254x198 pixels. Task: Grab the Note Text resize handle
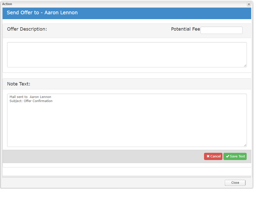pyautogui.click(x=245, y=145)
